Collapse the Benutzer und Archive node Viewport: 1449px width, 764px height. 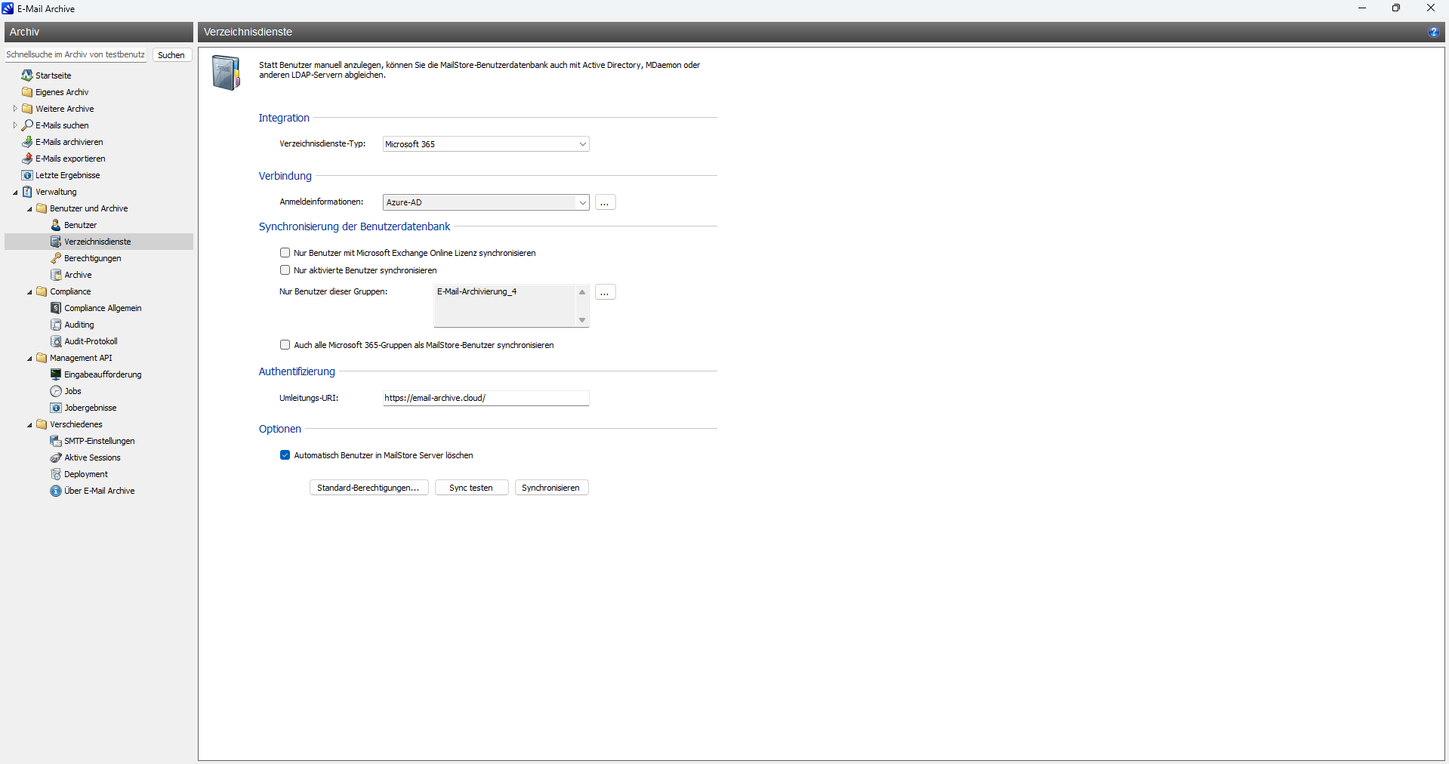pos(29,208)
